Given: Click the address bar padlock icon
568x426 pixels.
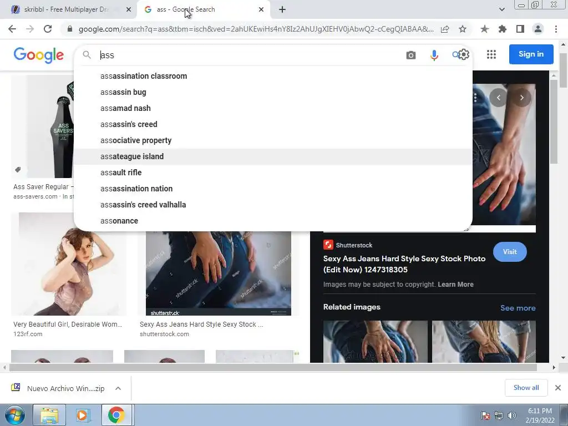Looking at the screenshot, I should (70, 29).
